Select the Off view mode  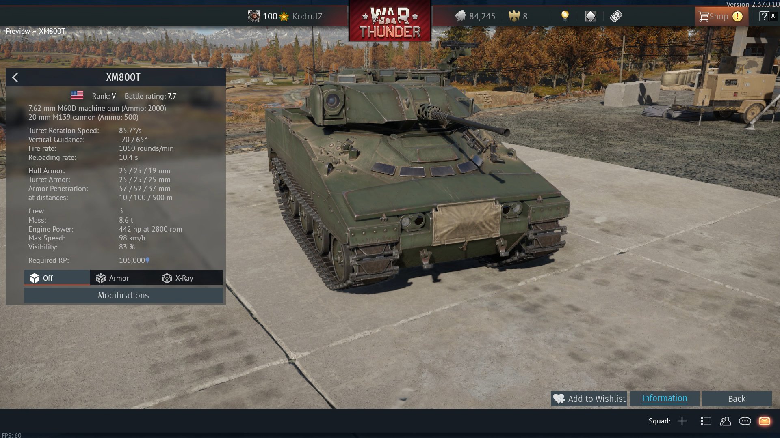coord(57,278)
